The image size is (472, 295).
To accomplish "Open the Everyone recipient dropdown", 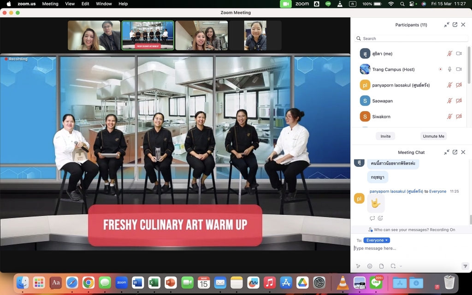I will 377,240.
